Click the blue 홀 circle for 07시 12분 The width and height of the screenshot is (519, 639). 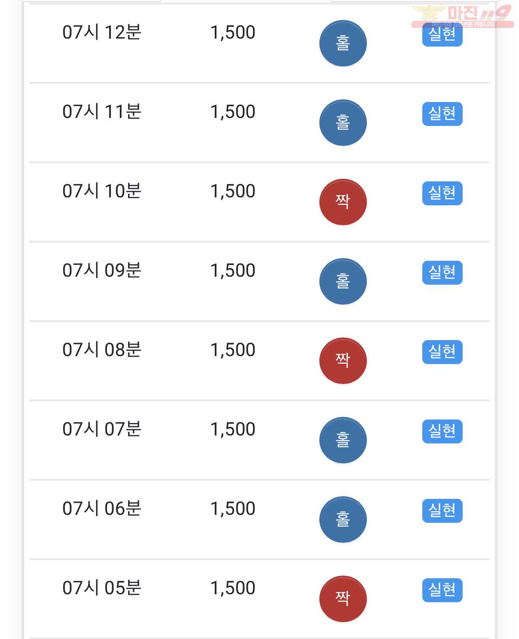(343, 43)
